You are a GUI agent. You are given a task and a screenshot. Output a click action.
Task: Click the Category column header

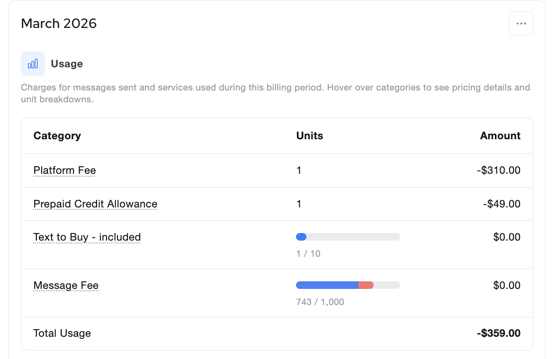(57, 136)
